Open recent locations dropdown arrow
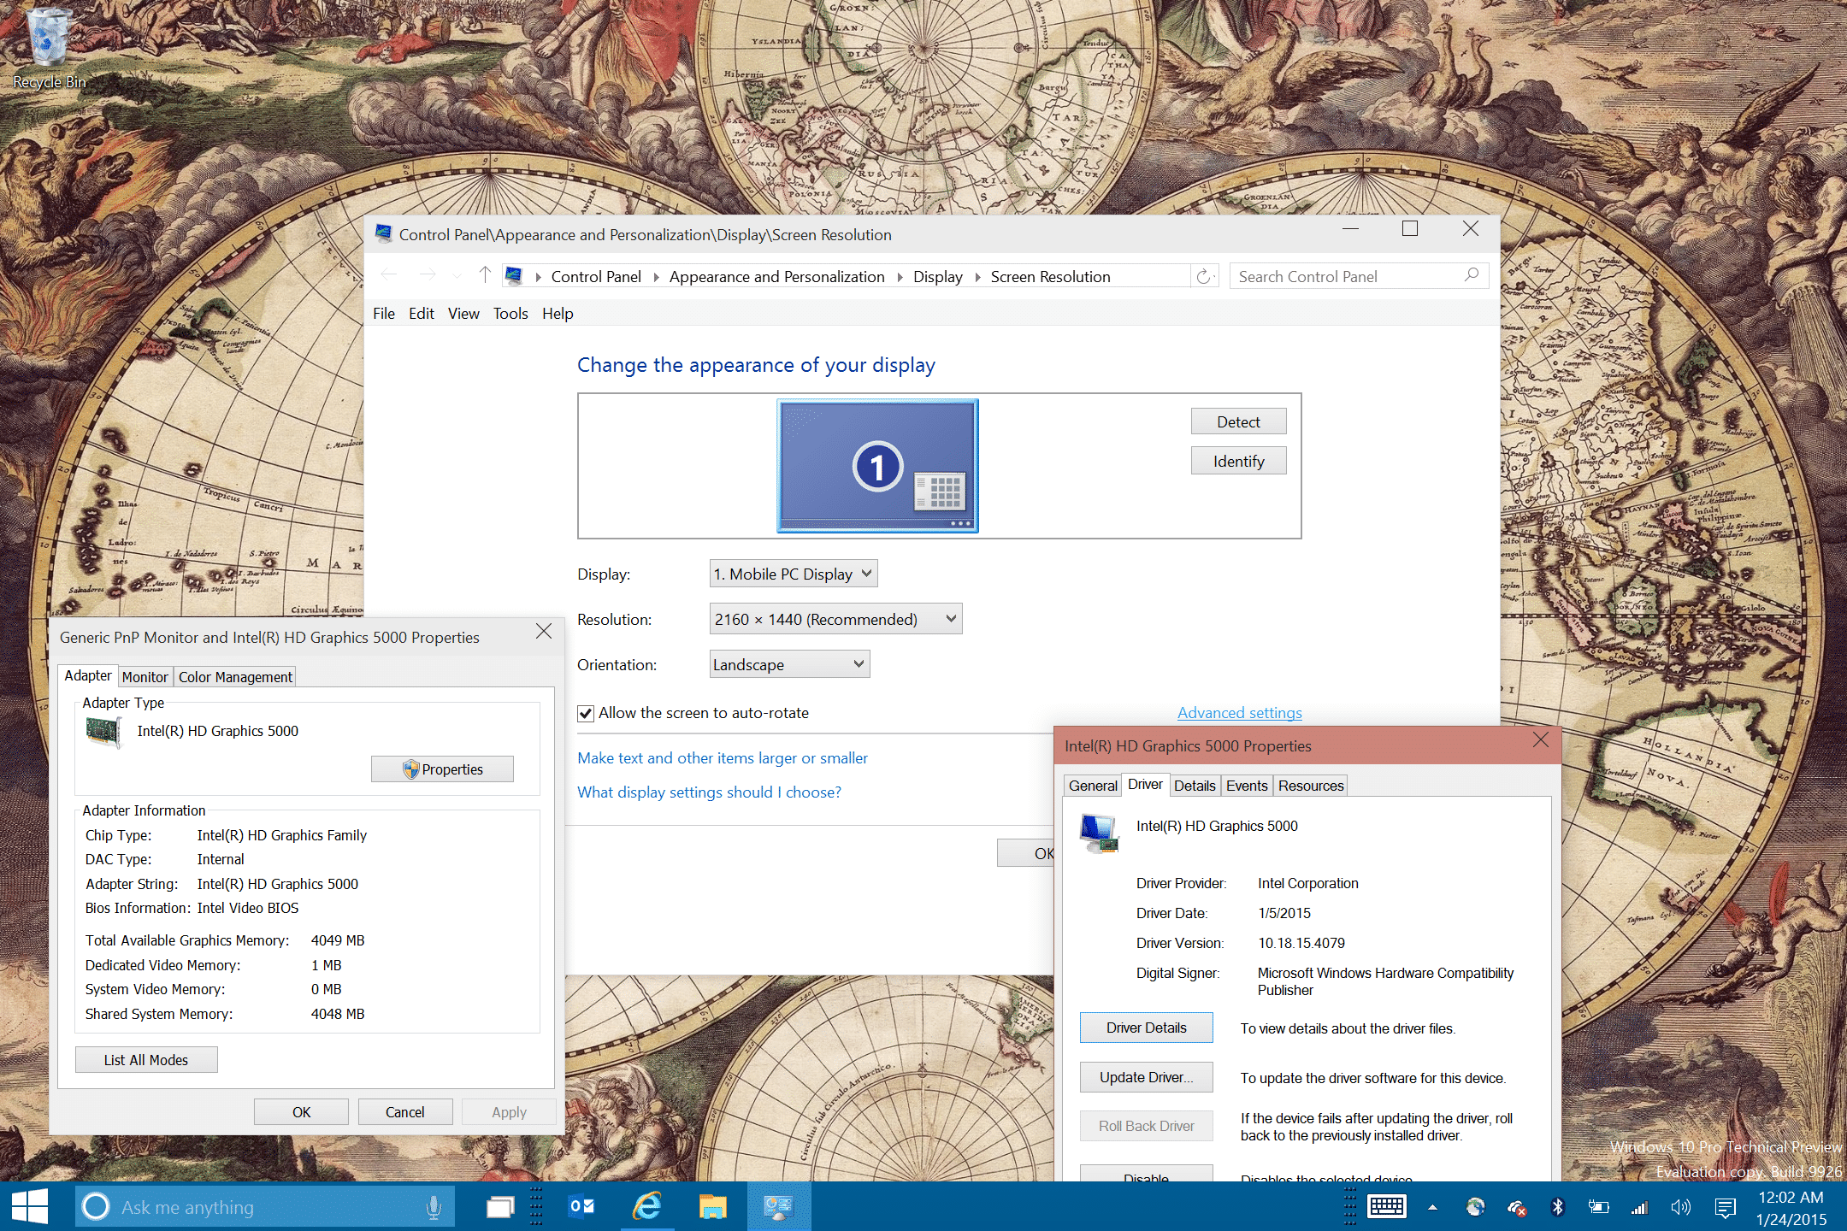This screenshot has width=1847, height=1231. (x=457, y=276)
